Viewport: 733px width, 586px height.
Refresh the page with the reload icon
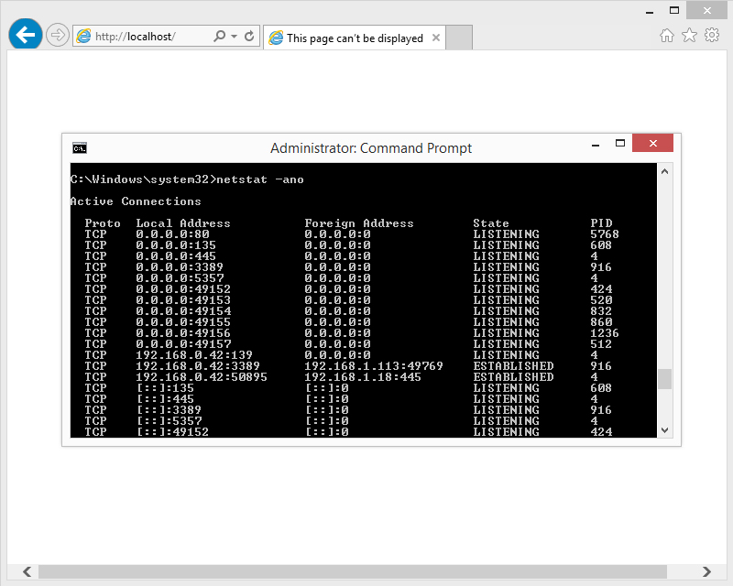249,36
